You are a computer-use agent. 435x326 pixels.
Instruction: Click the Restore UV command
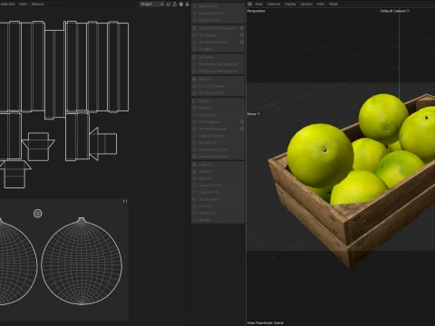pos(217,213)
